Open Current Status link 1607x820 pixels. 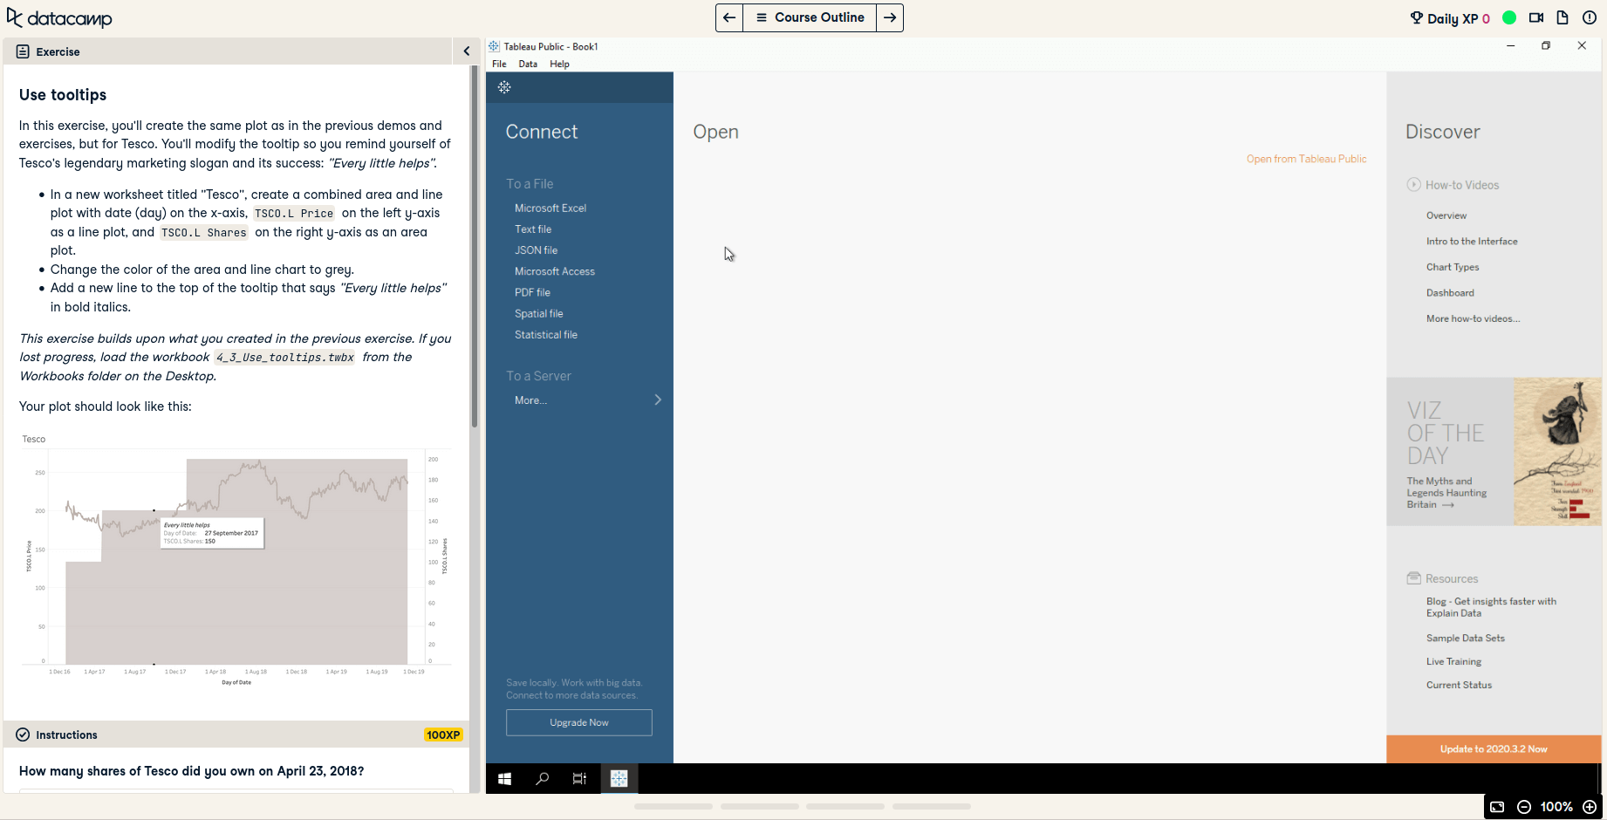pos(1459,685)
